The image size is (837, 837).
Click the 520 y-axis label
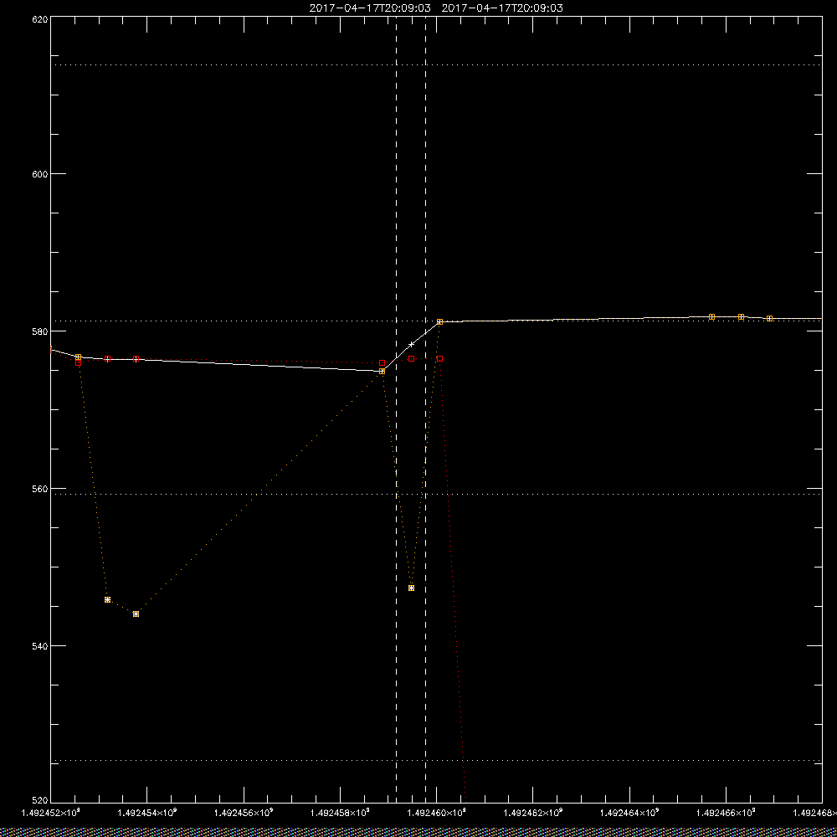(x=40, y=801)
